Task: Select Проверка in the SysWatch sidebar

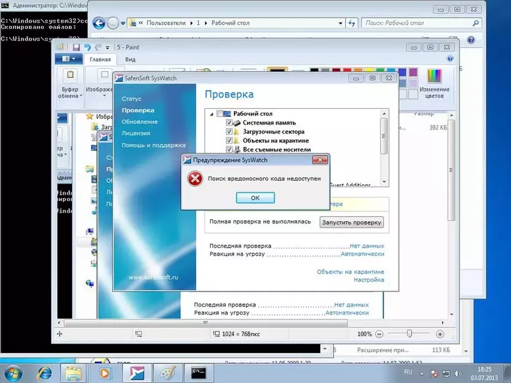Action: 138,110
